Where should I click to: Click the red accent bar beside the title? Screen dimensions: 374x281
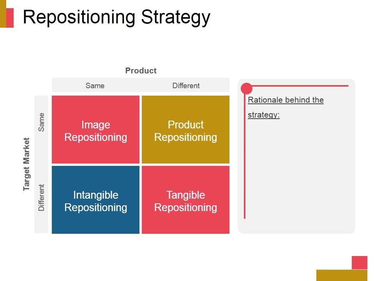point(10,18)
